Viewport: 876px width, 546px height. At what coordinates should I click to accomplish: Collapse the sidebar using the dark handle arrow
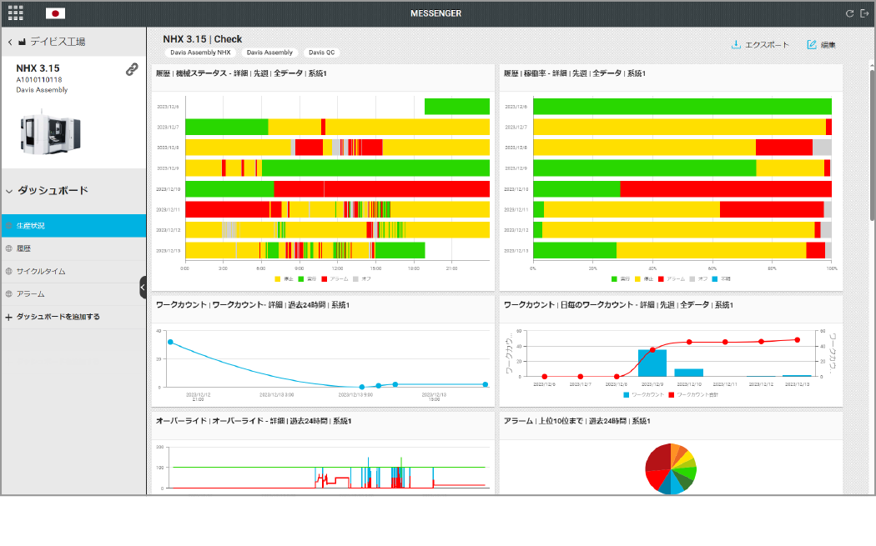[143, 288]
